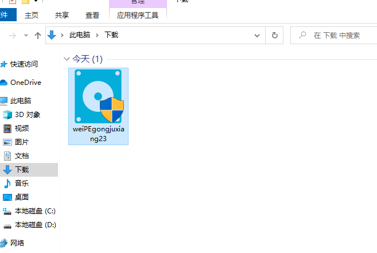Open 快速访问 in the sidebar
The height and width of the screenshot is (253, 377).
pyautogui.click(x=24, y=64)
